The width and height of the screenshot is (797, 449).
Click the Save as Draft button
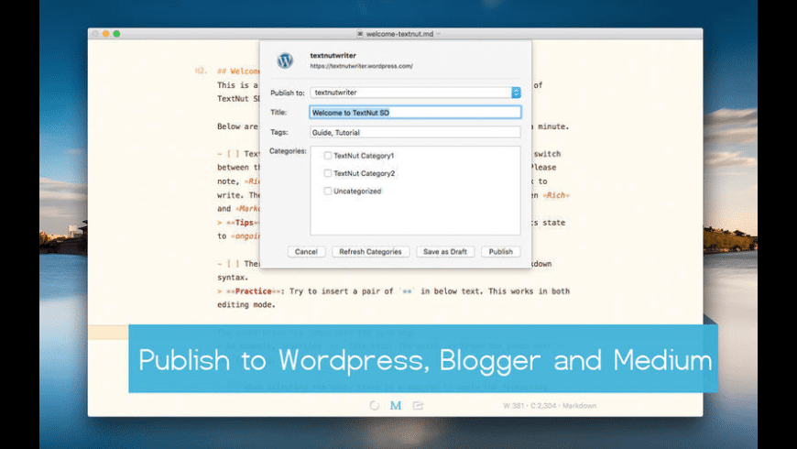click(x=444, y=252)
